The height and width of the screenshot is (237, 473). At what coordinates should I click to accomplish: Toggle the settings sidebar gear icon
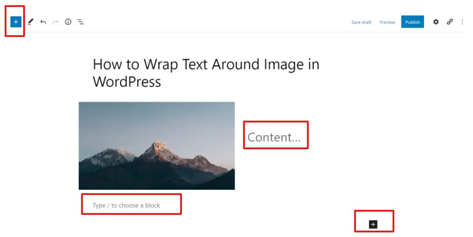pos(436,22)
